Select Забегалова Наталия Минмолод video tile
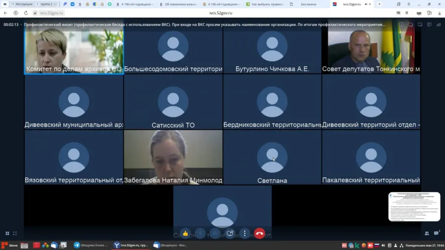 pos(173,157)
